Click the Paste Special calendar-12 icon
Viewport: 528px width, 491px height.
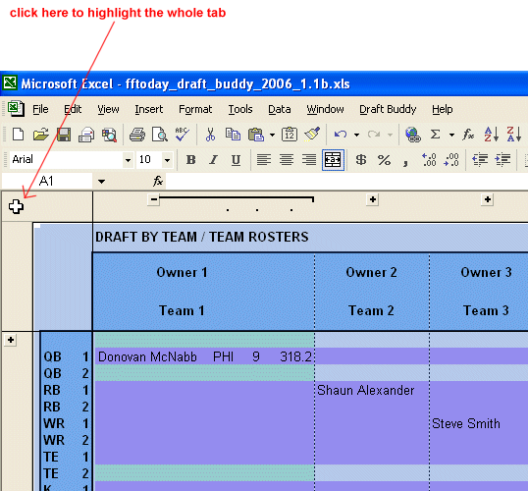[290, 135]
